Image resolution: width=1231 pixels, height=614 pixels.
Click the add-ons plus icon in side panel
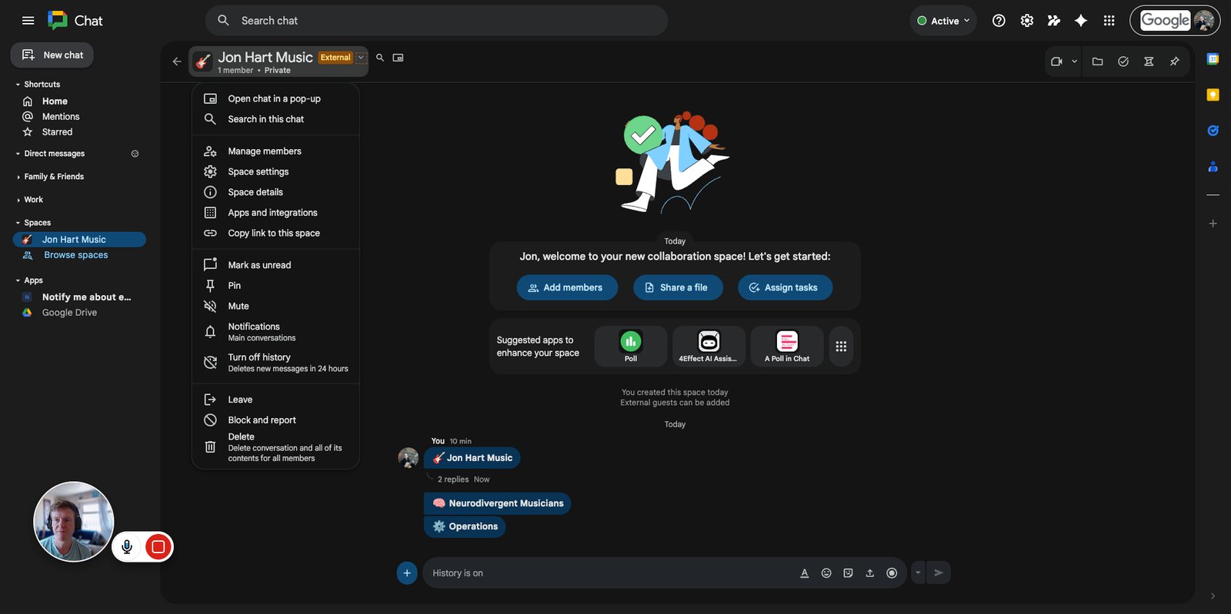click(1213, 224)
